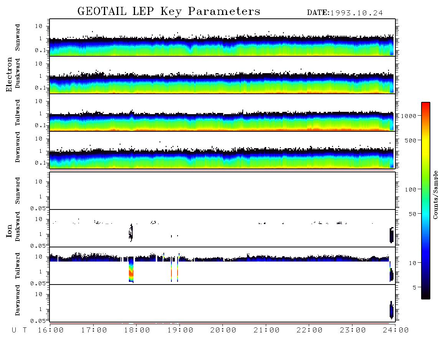Click the dark ion patch near 18:00 in Ion Duskward
Image resolution: width=438 pixels, height=337 pixels.
pos(131,232)
